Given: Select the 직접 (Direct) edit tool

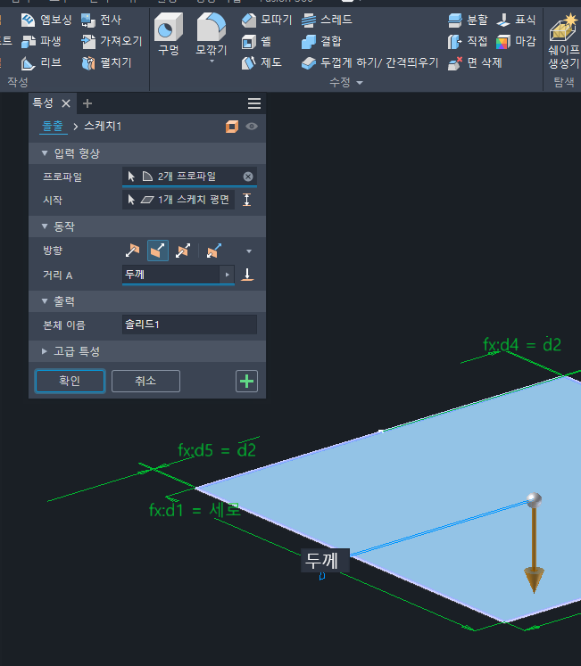Looking at the screenshot, I should [468, 41].
